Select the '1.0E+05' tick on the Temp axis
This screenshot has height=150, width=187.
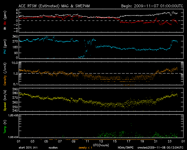pyautogui.click(x=13, y=115)
